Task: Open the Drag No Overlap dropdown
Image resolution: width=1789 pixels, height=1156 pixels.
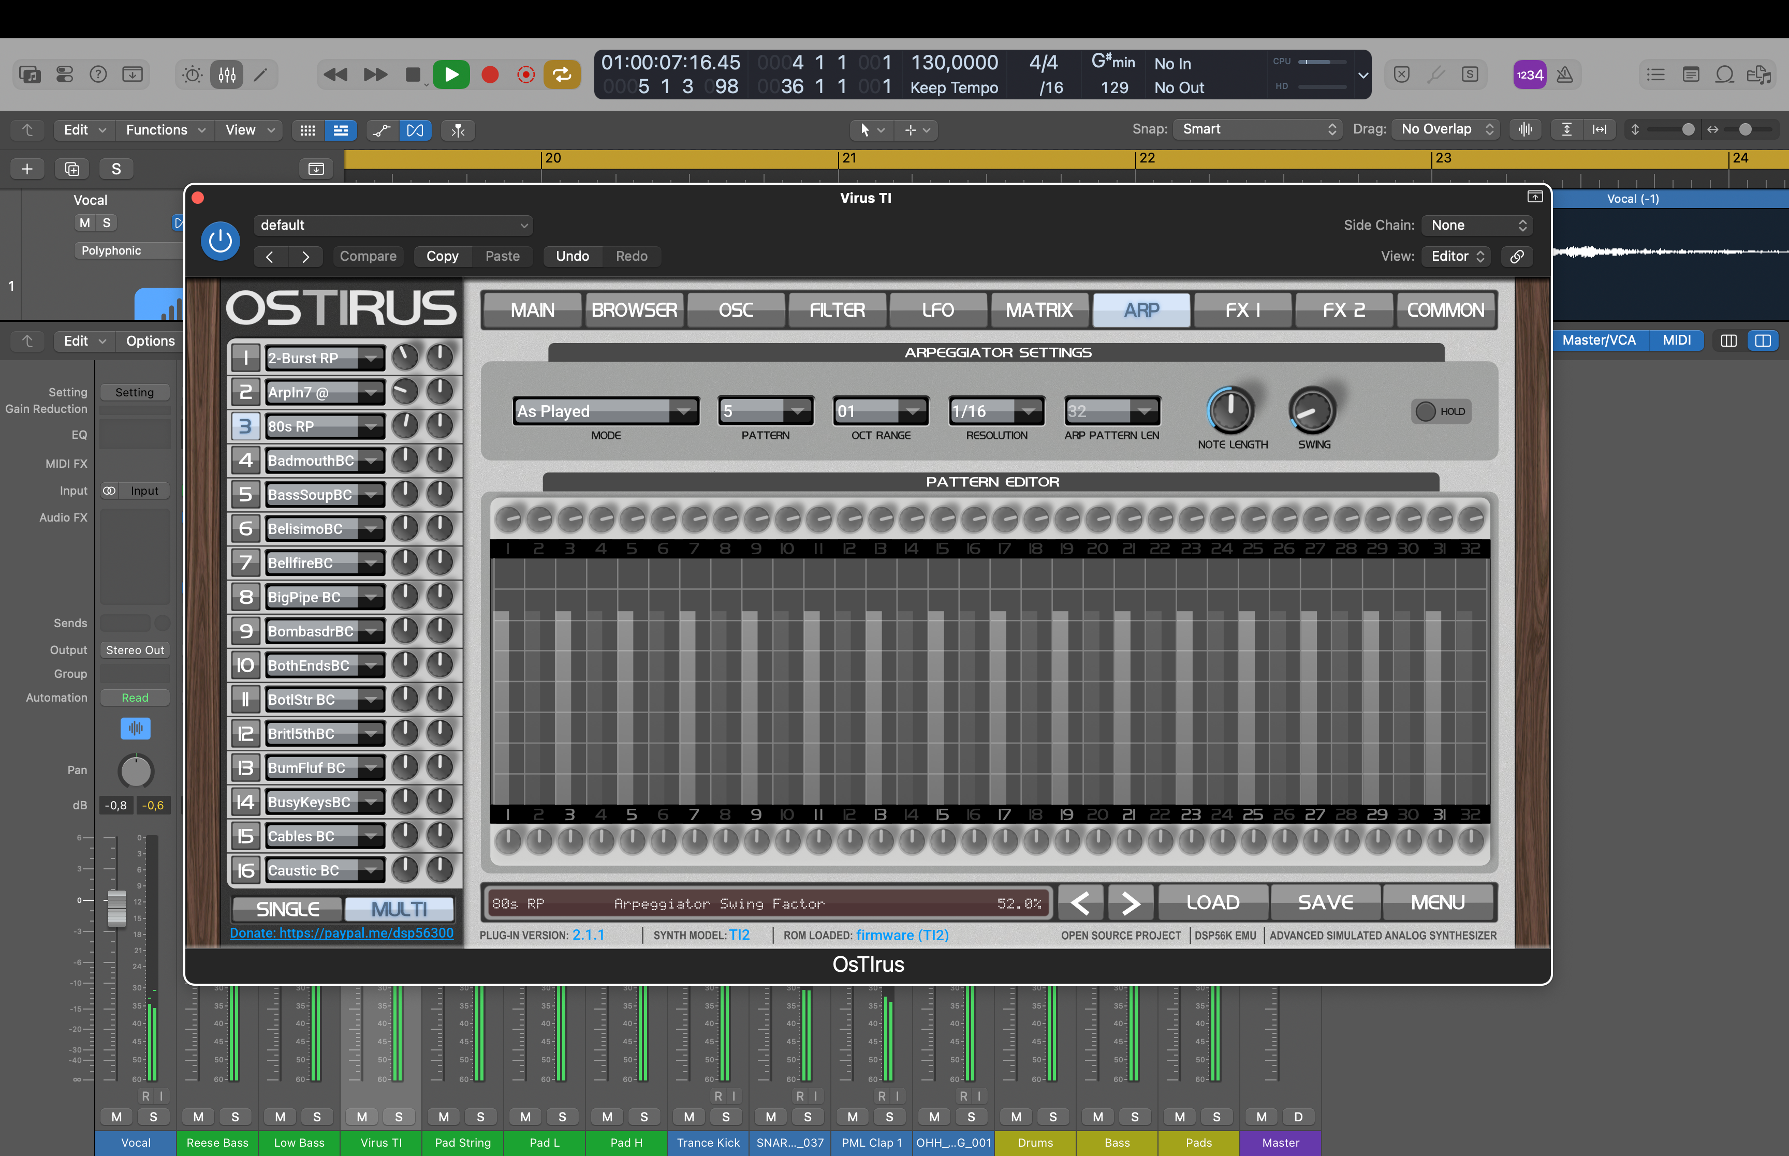Action: (x=1445, y=129)
